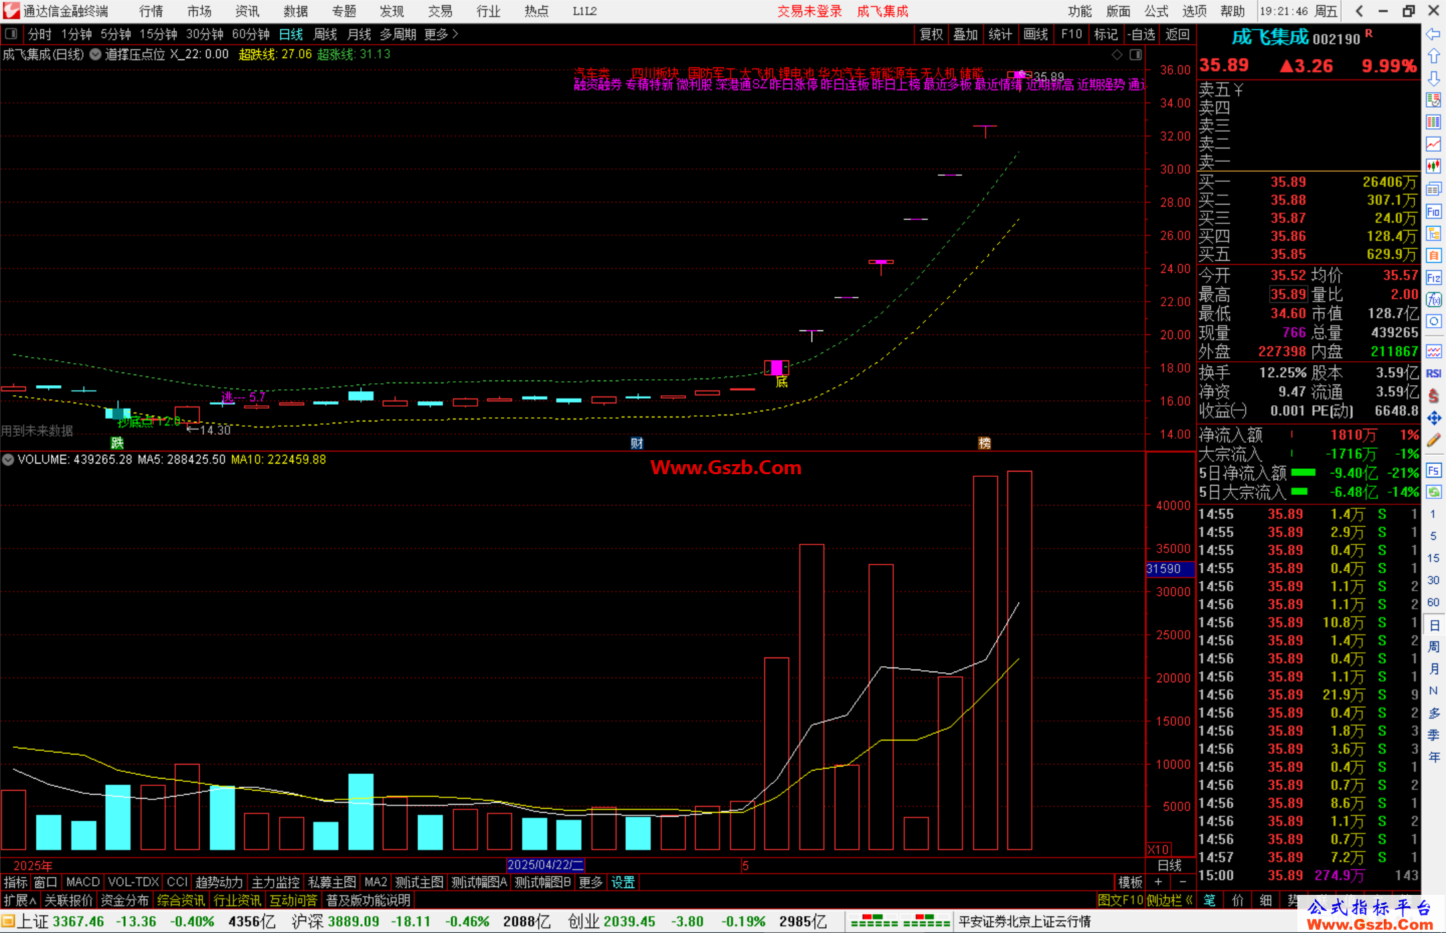Click the panel layout icon left of 分时
This screenshot has width=1446, height=933.
(11, 33)
